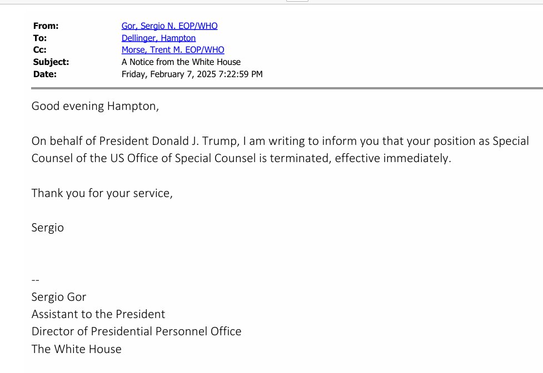Click subject text "A Notice from the White House"
Viewport: 543px width, 373px height.
(x=181, y=62)
